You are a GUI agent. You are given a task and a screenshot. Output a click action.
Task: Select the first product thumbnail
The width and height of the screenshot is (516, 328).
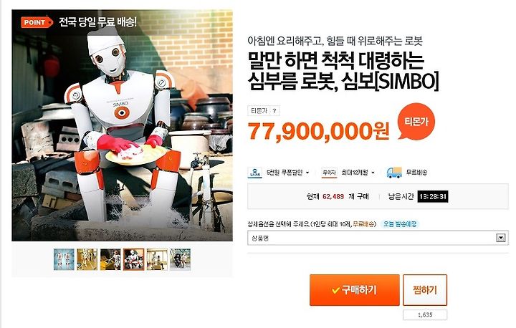(x=64, y=259)
